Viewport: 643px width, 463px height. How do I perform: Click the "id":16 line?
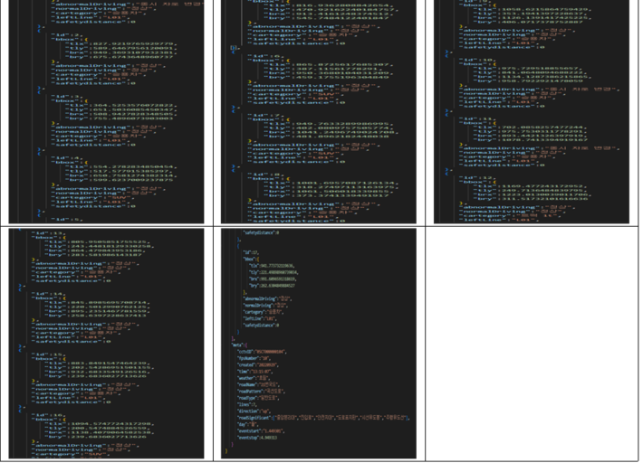[x=48, y=415]
